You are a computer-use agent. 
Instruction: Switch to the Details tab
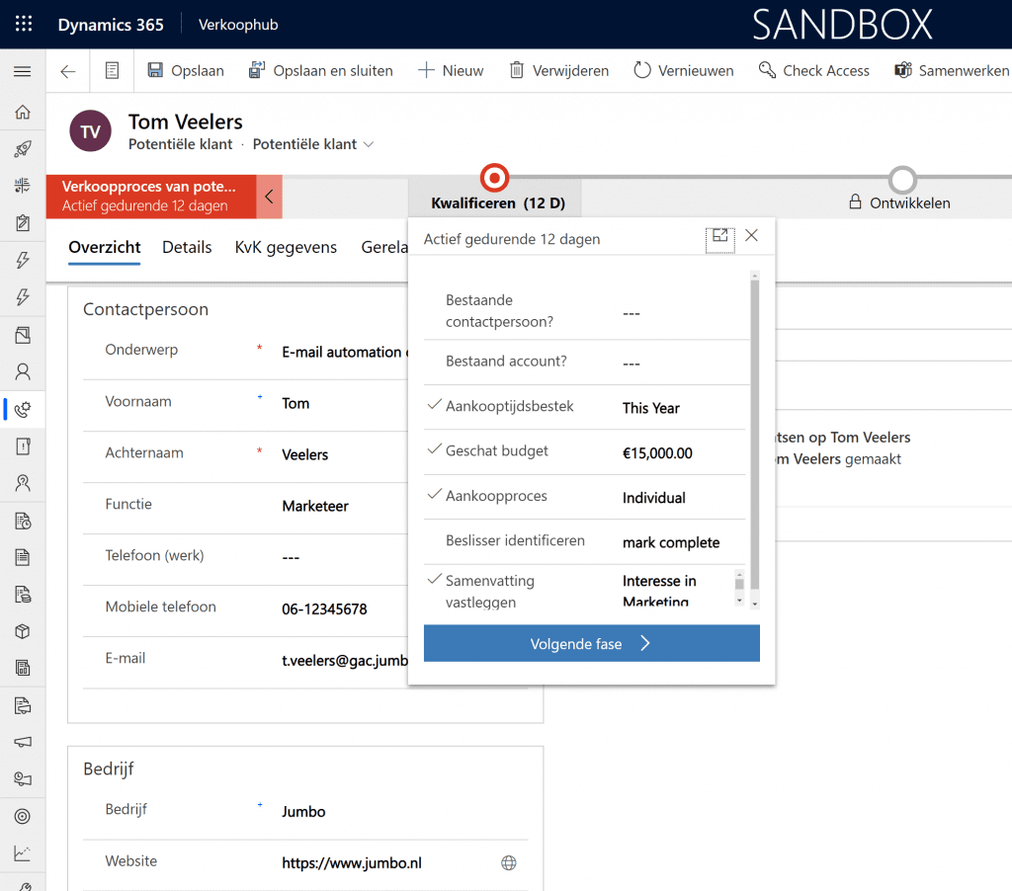point(187,247)
